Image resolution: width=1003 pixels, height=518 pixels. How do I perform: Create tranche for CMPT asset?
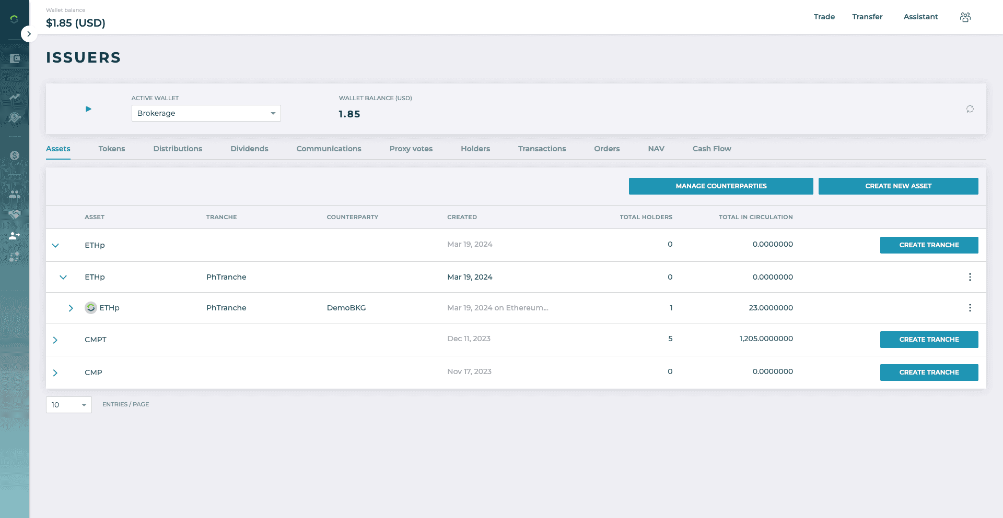(x=929, y=340)
